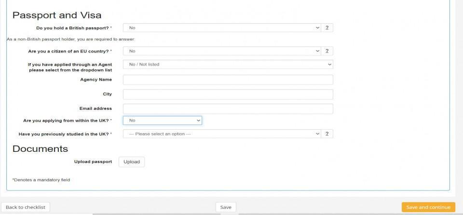Viewport: 463px width, 215px height.
Task: Click the mandatory field footnote text
Action: [x=41, y=180]
